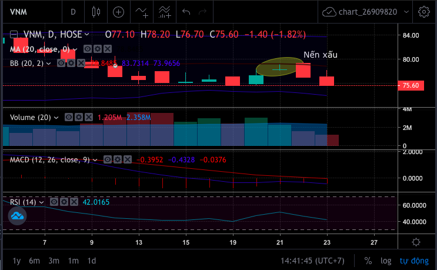The width and height of the screenshot is (437, 270).
Task: Select the 6m time range
Action: 34,261
